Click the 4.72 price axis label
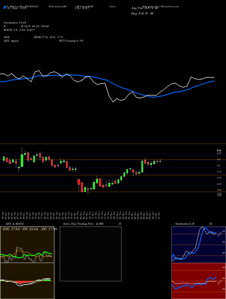226x299 pixels. (219, 178)
